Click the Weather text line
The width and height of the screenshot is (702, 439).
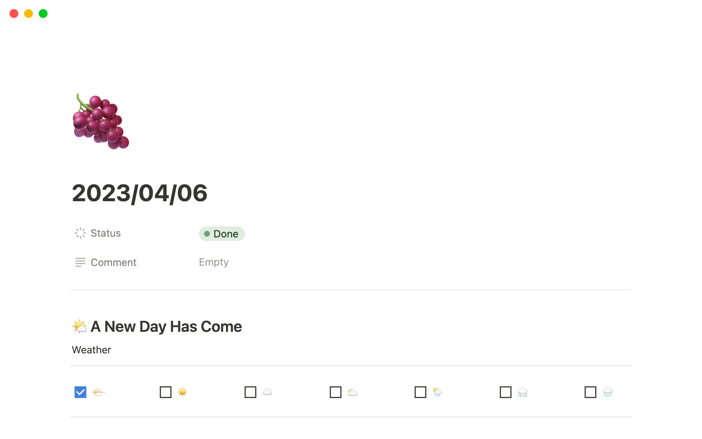pyautogui.click(x=91, y=350)
